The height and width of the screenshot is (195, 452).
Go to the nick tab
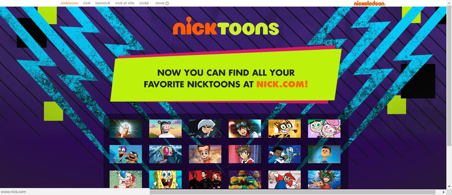87,3
